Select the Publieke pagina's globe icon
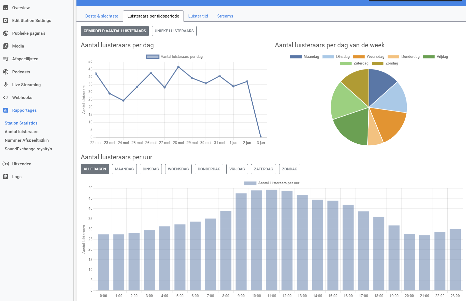466x301 pixels. [x=6, y=33]
